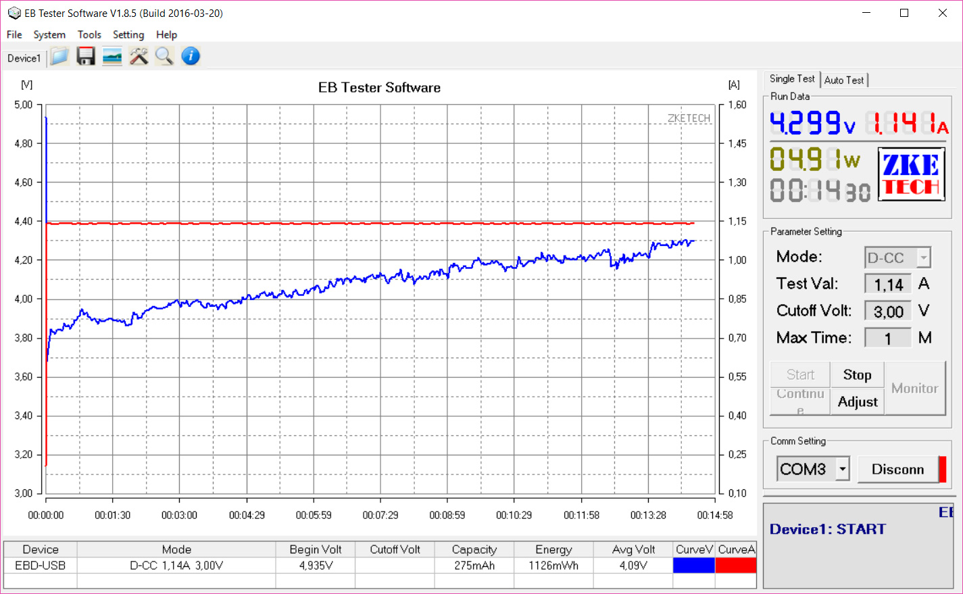Open the hammer and wrench settings icon
Viewport: 963px width, 594px height.
[139, 57]
